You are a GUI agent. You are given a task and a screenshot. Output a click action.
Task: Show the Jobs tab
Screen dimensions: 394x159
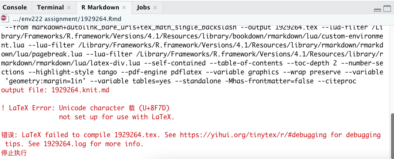point(143,8)
